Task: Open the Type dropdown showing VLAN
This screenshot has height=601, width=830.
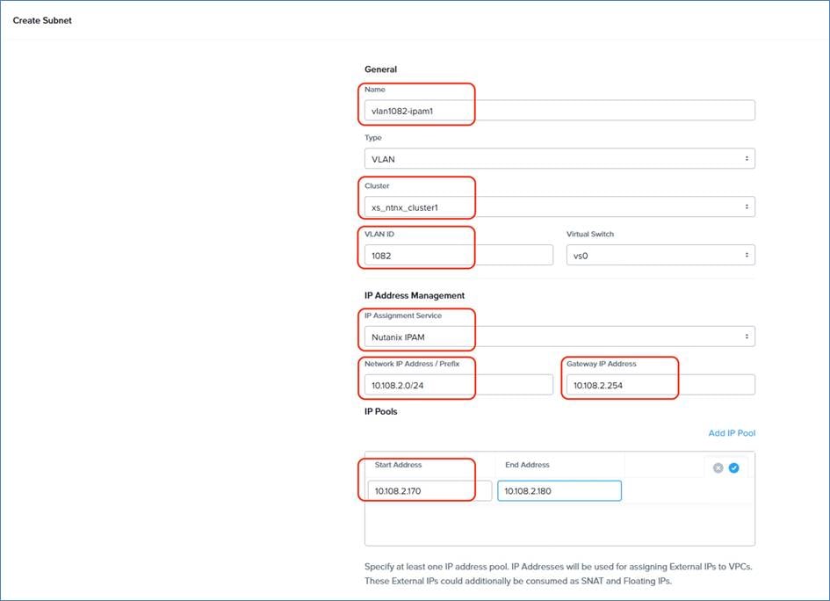Action: (559, 158)
